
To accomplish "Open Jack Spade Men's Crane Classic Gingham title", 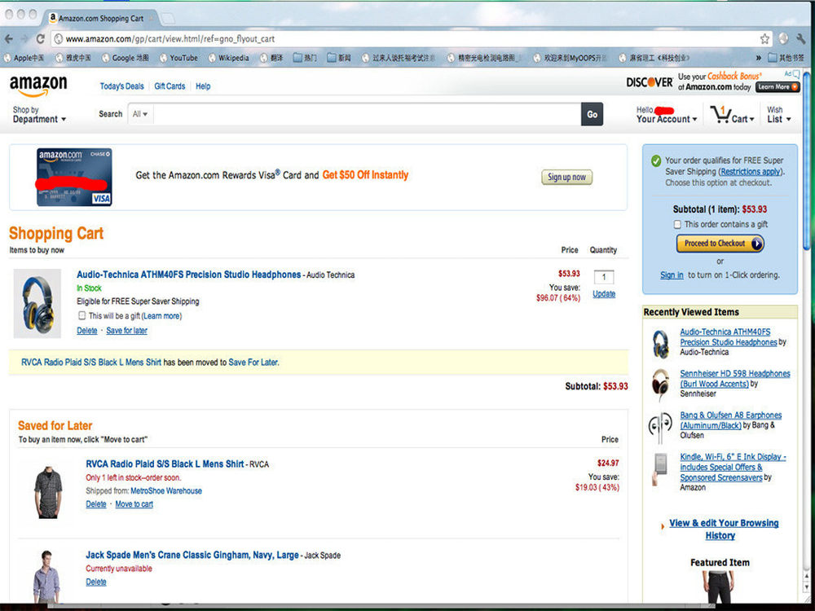I will tap(192, 555).
